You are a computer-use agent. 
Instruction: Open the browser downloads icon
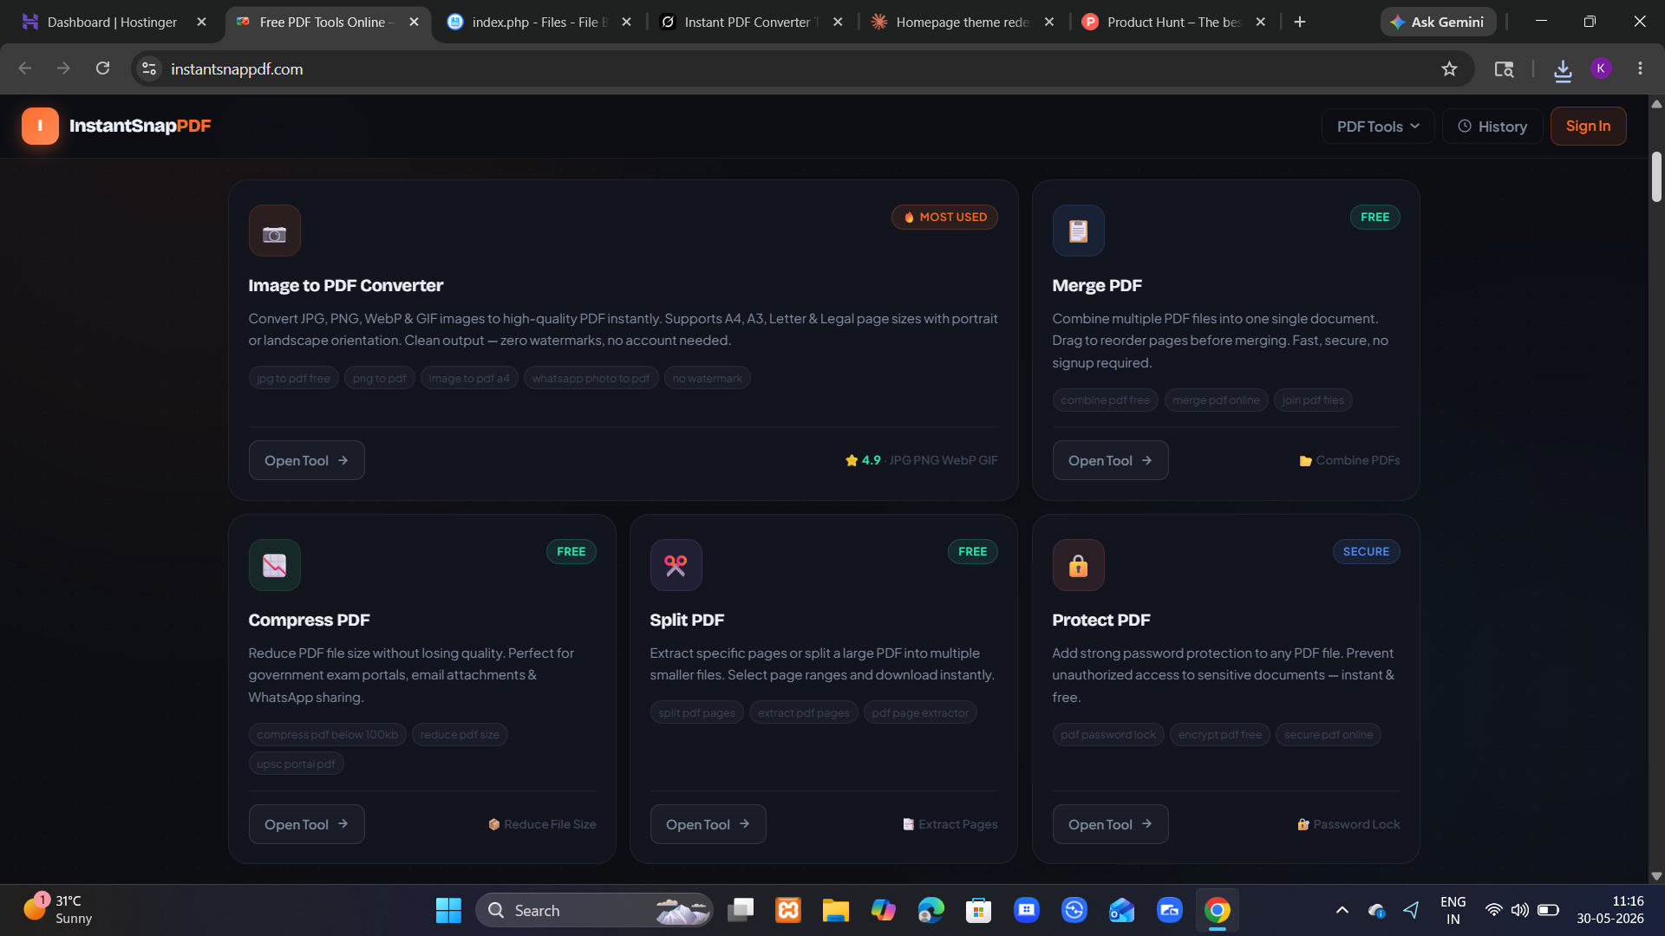point(1563,69)
